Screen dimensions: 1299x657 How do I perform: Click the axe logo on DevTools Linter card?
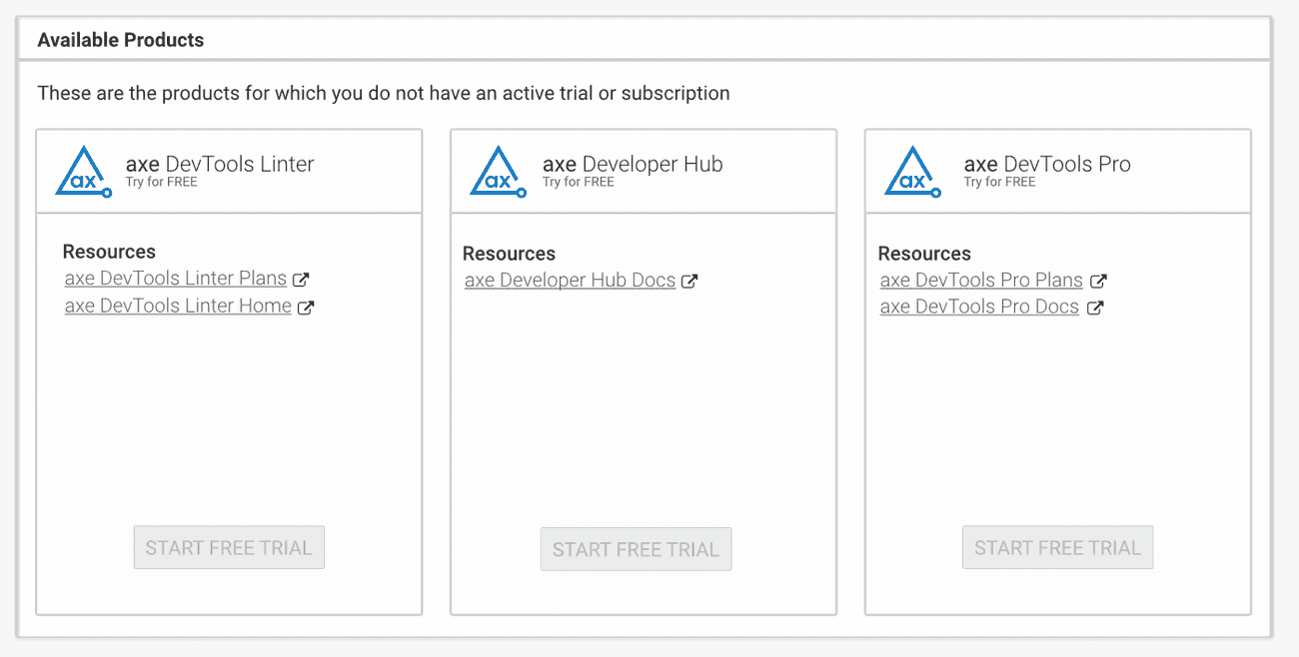coord(83,171)
